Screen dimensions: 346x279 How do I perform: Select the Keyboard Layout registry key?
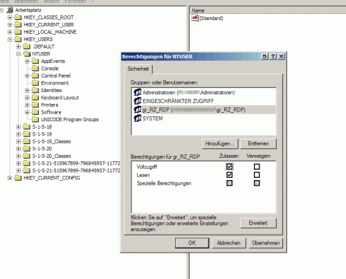60,98
